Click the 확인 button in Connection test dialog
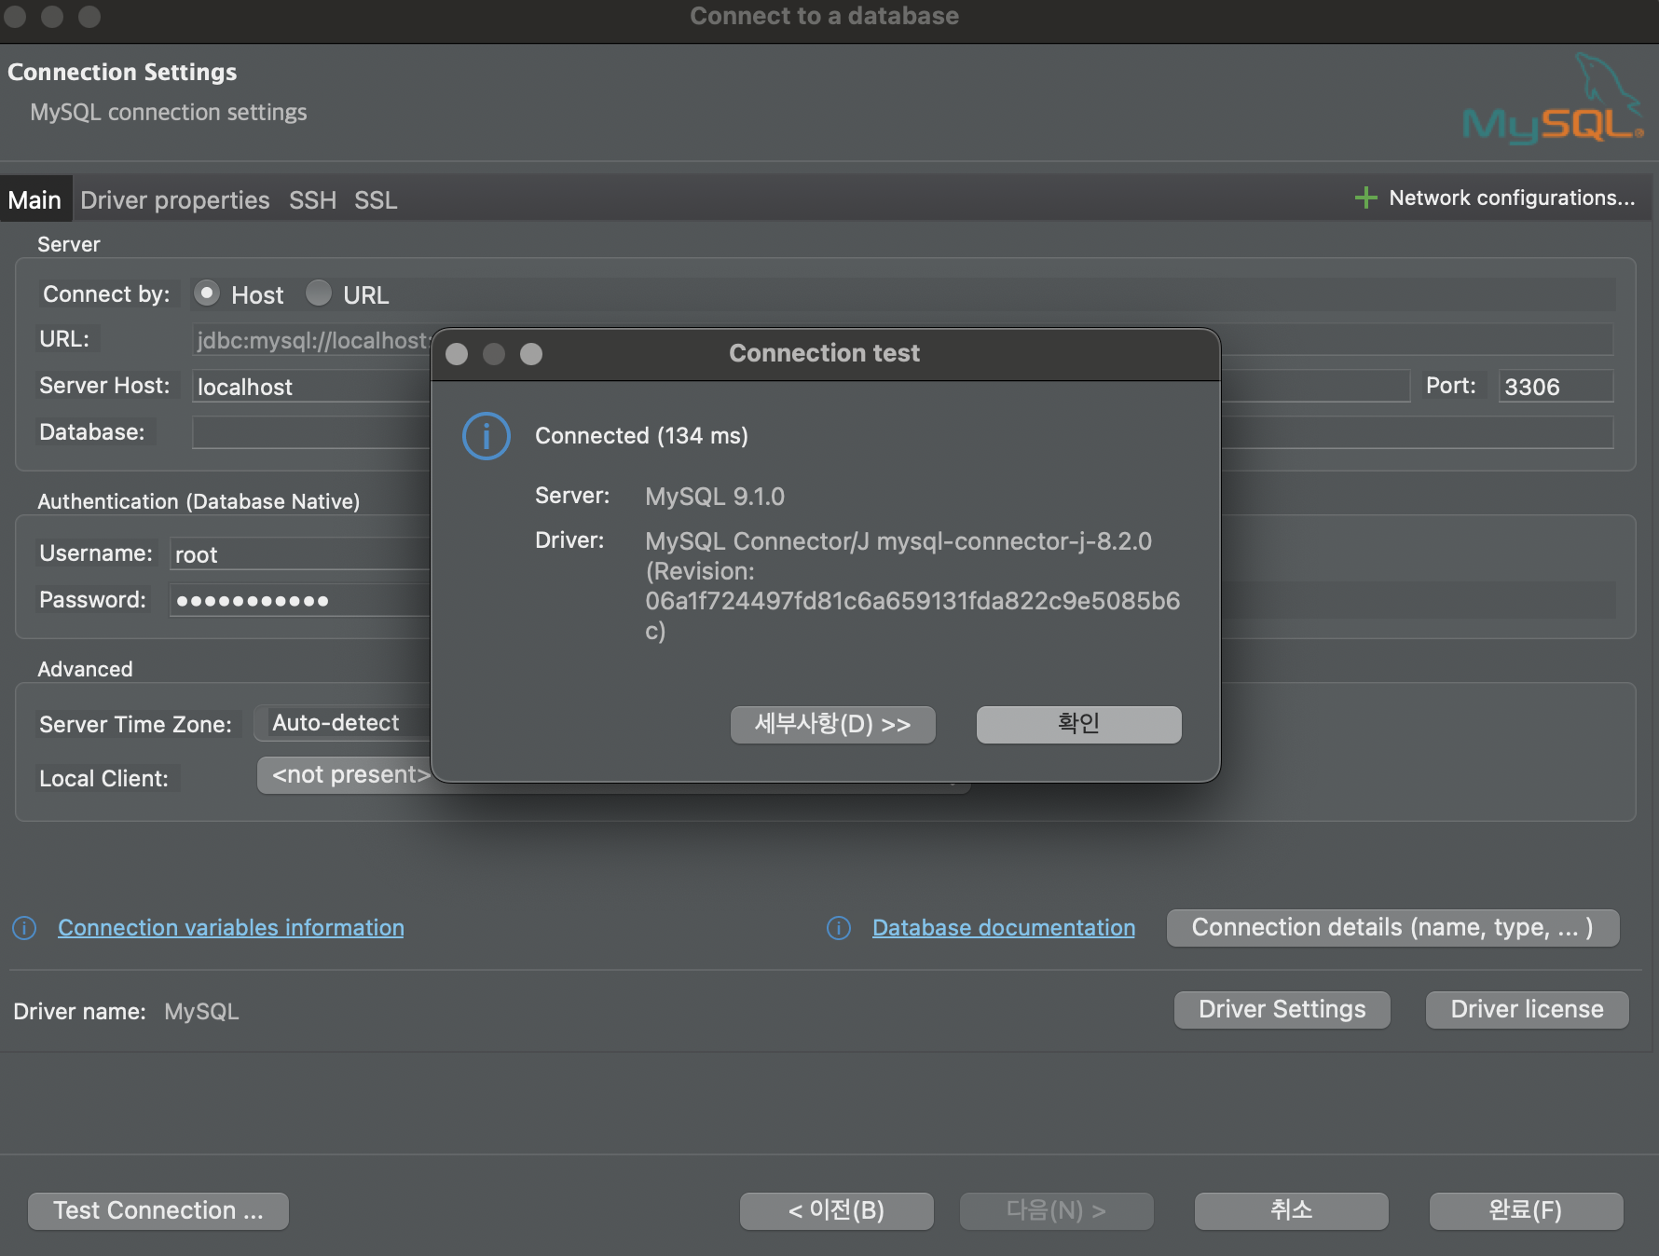The width and height of the screenshot is (1659, 1256). tap(1079, 724)
